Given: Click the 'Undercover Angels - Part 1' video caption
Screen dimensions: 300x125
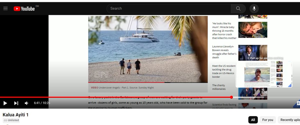Looking at the screenshot, I should pos(122,88).
